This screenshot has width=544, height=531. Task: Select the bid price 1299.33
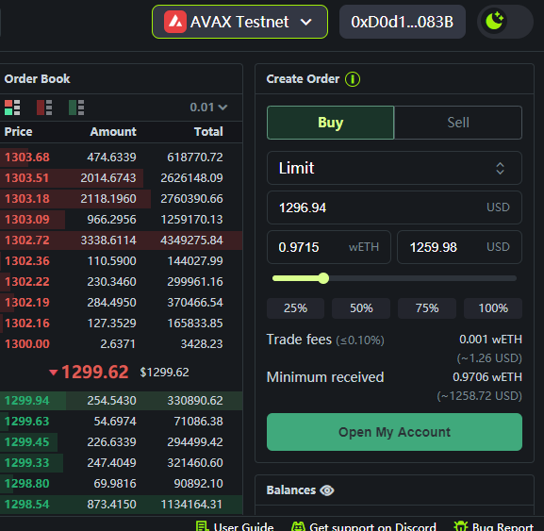(27, 463)
